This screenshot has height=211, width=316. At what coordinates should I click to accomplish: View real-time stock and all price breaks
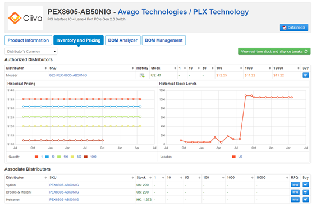click(274, 52)
